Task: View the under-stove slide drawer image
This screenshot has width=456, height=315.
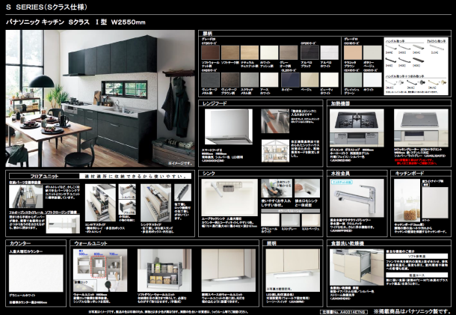Action: pos(100,202)
